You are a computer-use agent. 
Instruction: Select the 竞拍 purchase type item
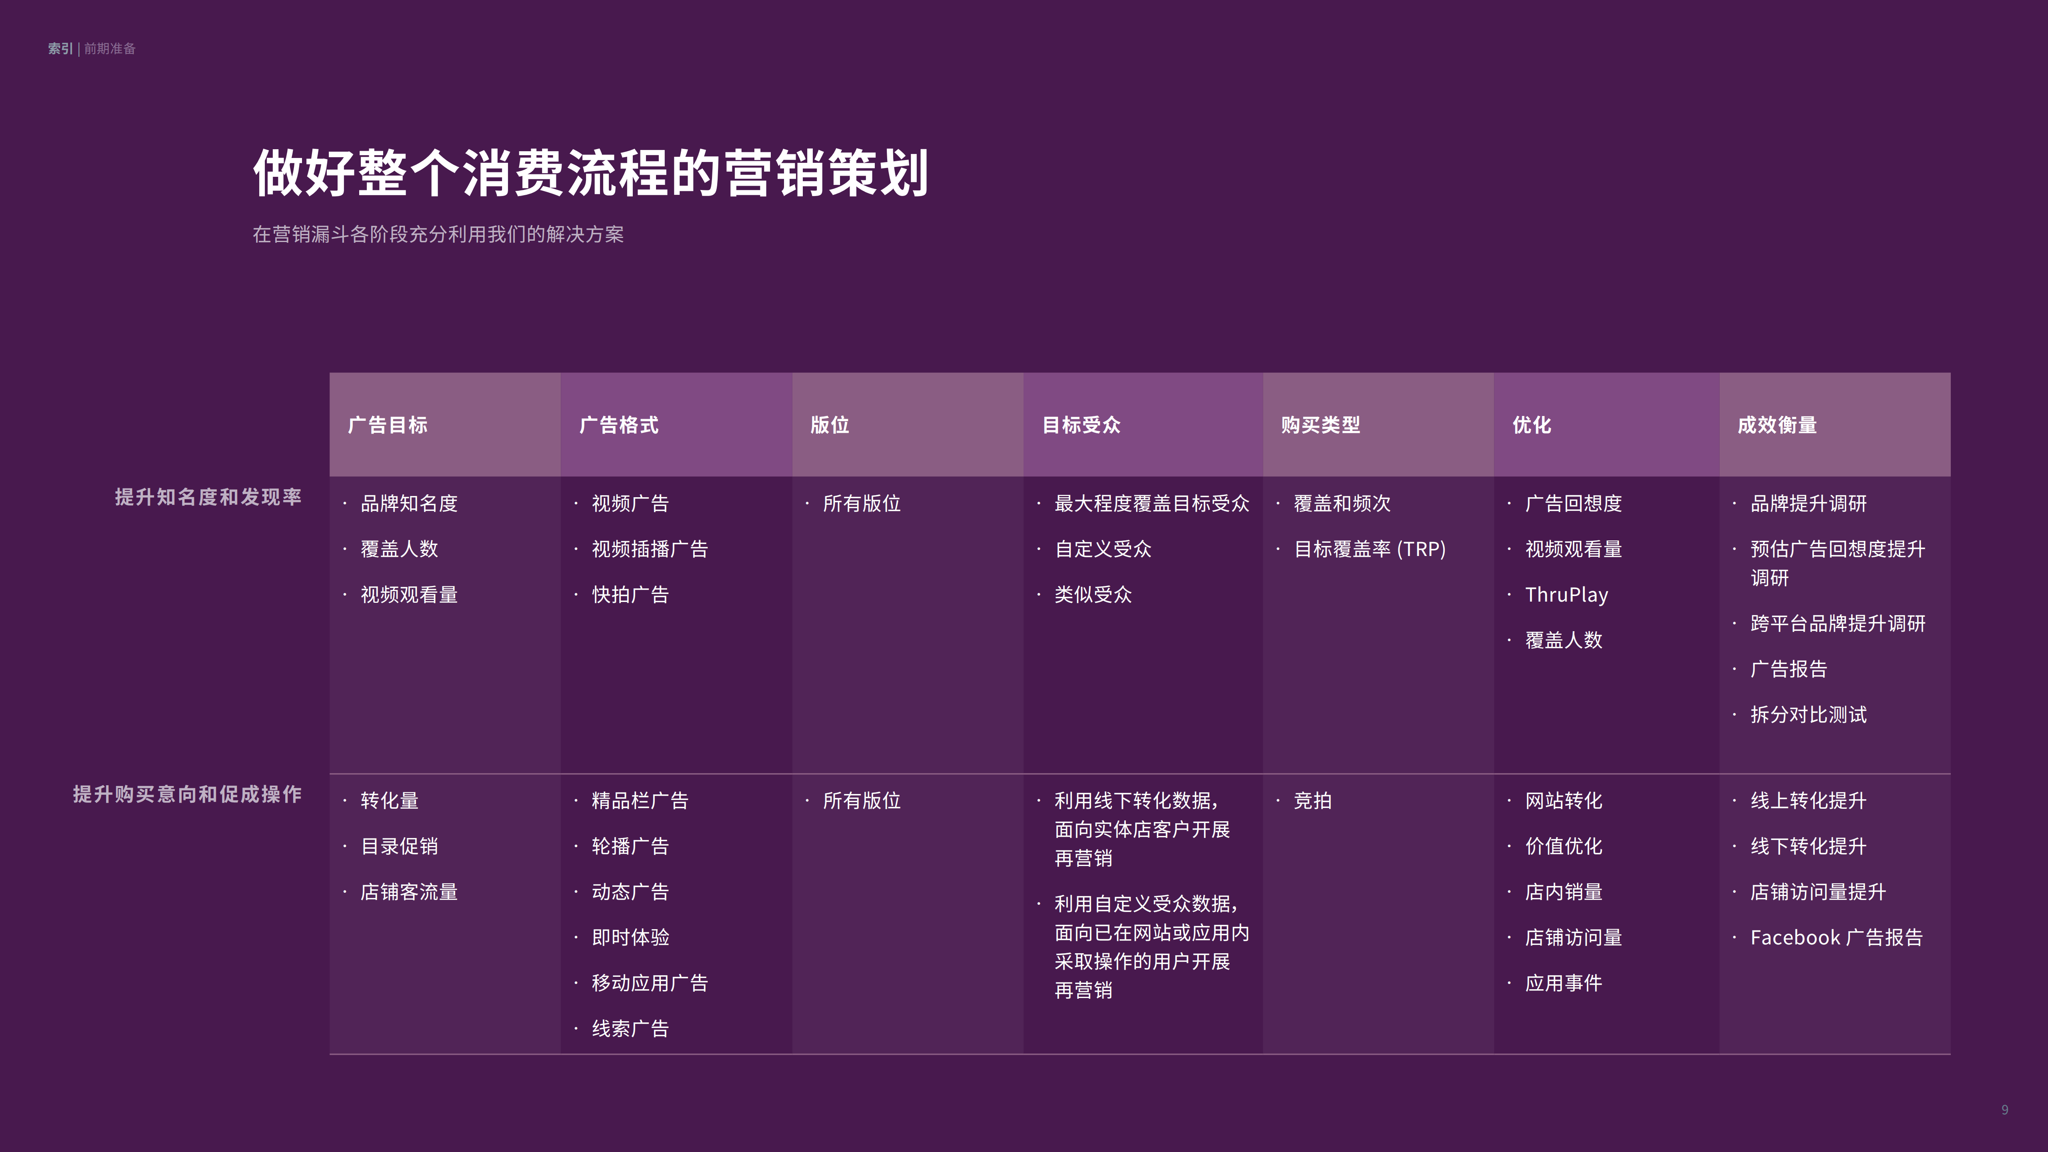[1312, 801]
